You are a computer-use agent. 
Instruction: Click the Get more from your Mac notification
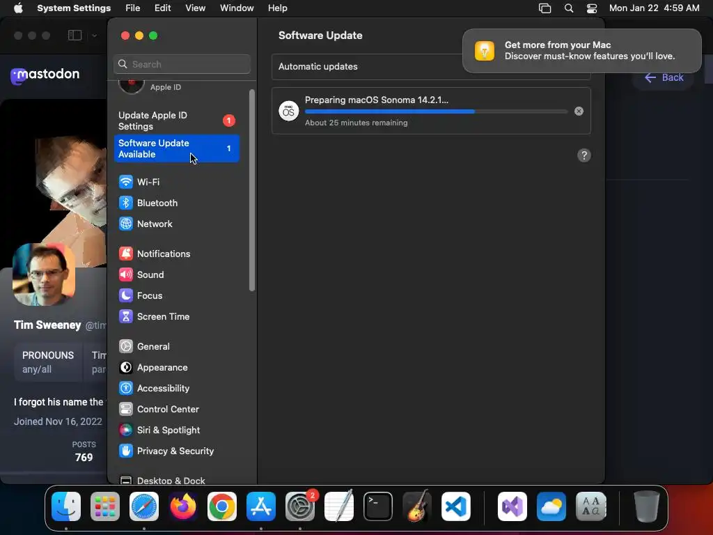[581, 50]
